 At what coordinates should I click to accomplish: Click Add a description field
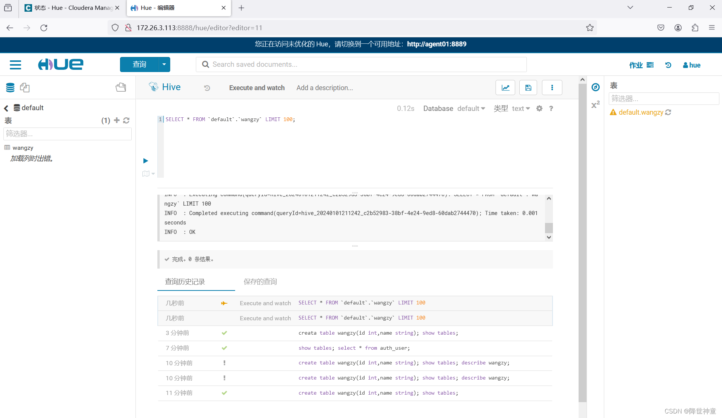[325, 88]
